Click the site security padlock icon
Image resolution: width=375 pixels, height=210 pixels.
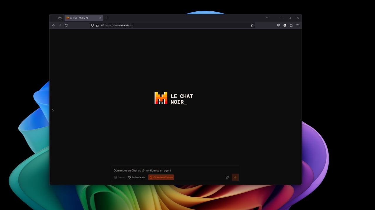coord(98,25)
